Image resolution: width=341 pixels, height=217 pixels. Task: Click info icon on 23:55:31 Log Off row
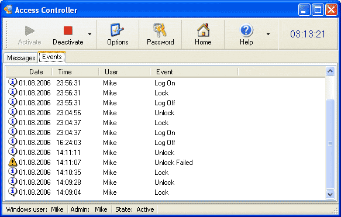tap(13, 102)
